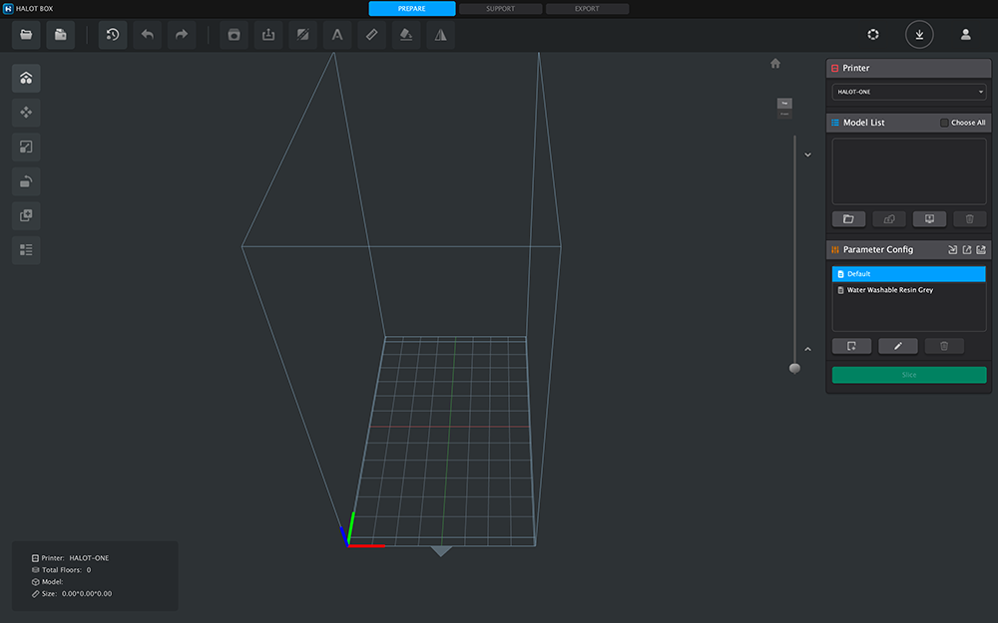Click the Printer panel header

tap(909, 68)
